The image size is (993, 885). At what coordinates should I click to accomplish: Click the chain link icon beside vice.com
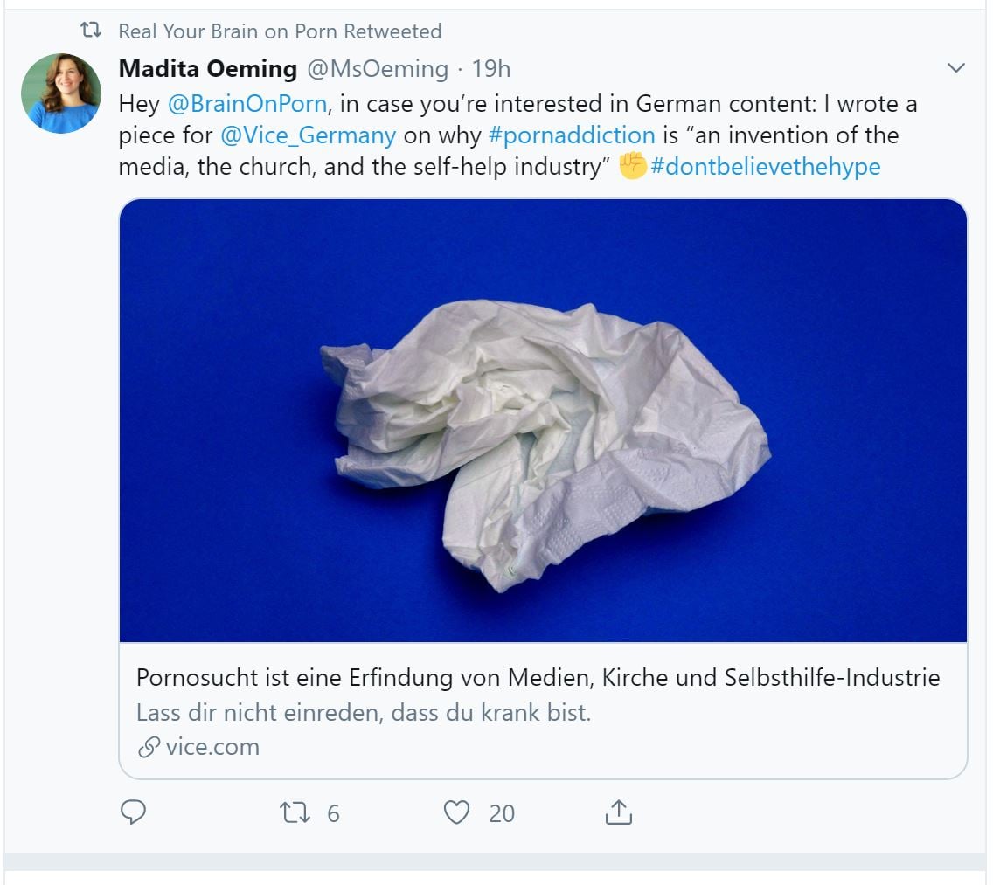pos(149,747)
